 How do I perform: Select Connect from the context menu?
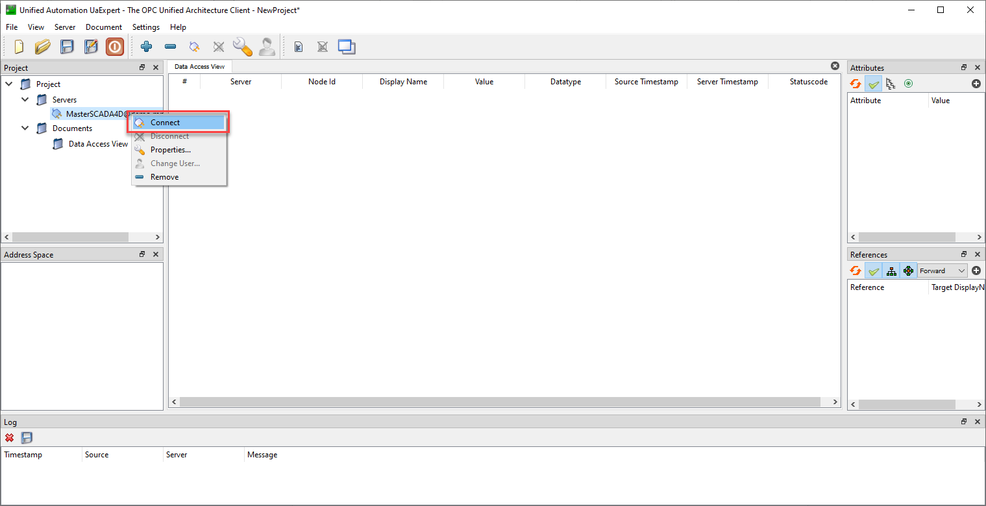coord(166,123)
